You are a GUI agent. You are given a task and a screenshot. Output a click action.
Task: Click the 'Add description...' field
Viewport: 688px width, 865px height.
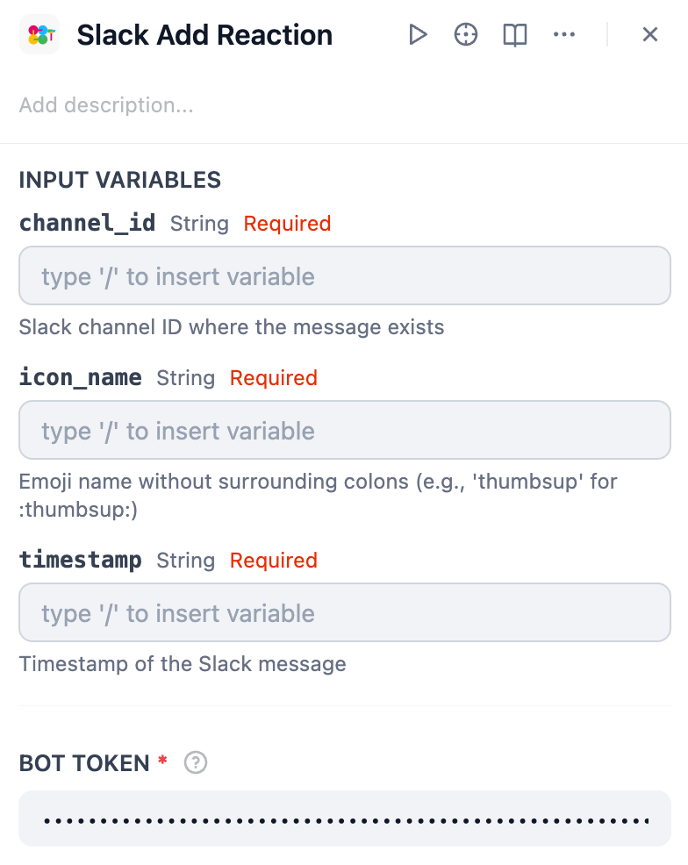(106, 105)
